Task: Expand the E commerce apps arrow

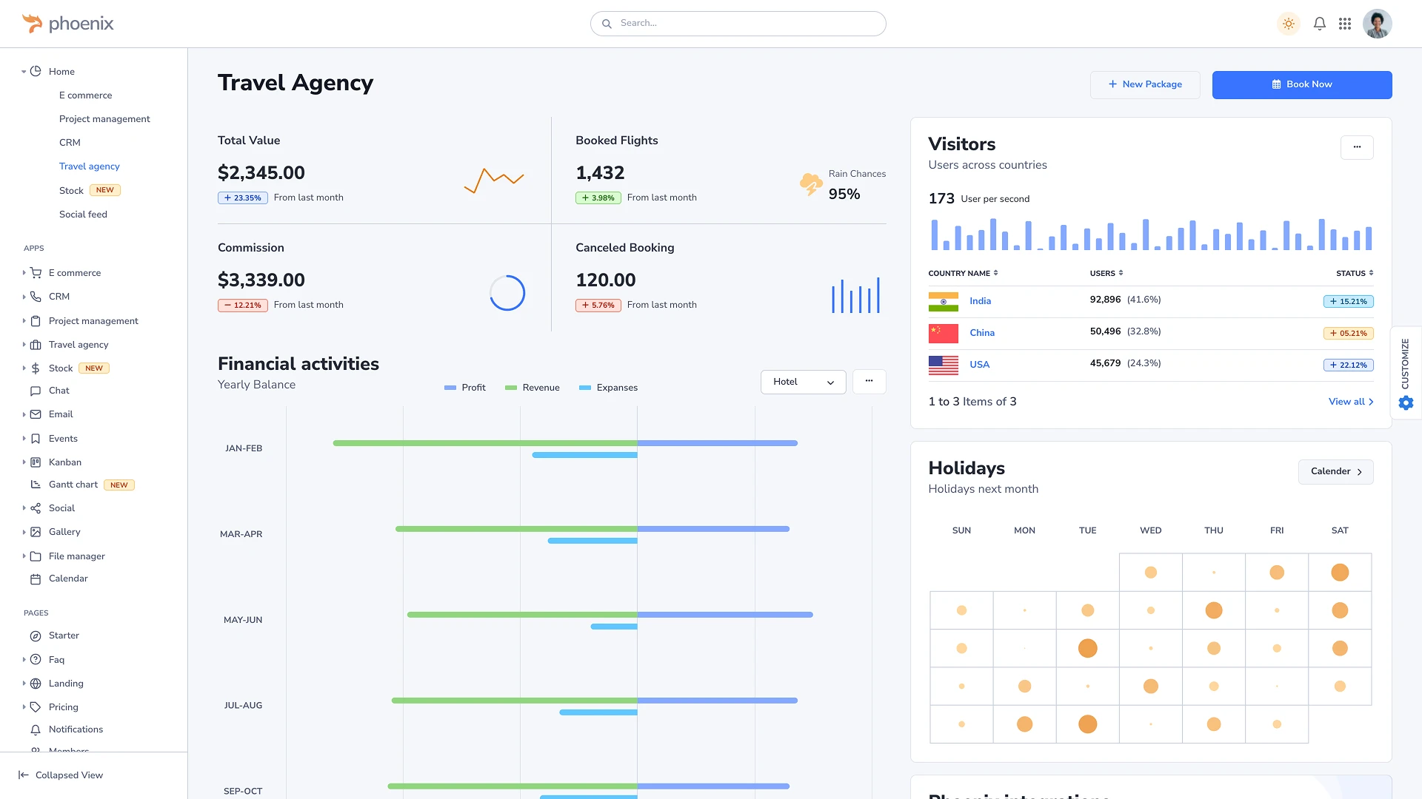Action: [24, 273]
